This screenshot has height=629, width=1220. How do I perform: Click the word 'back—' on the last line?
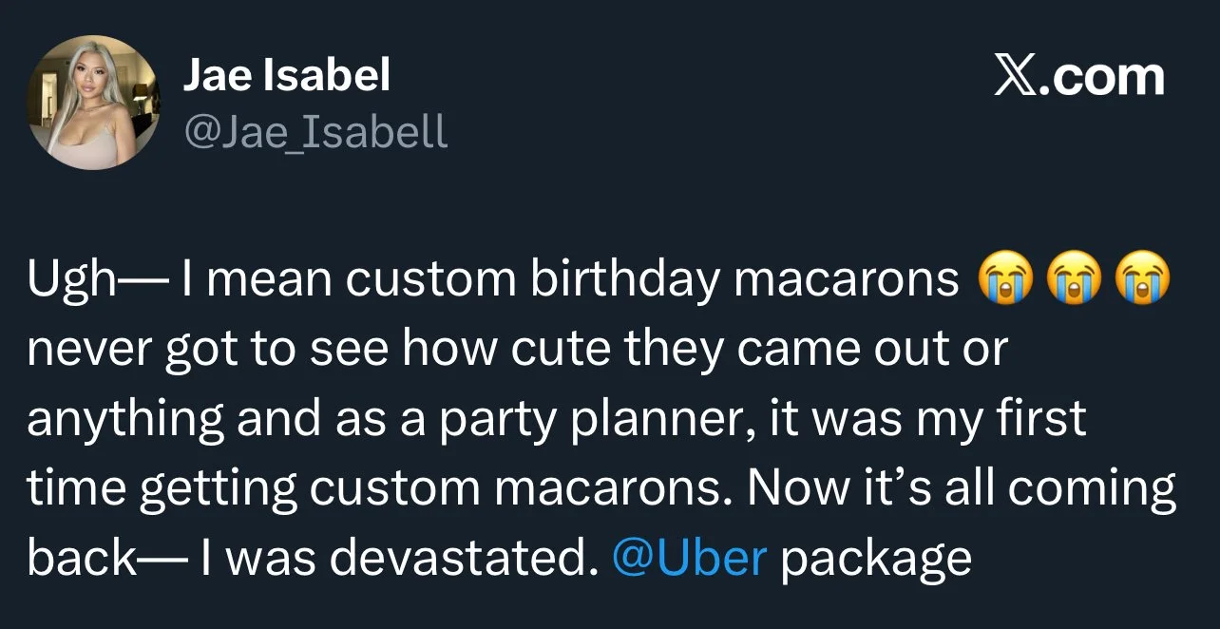pyautogui.click(x=98, y=558)
